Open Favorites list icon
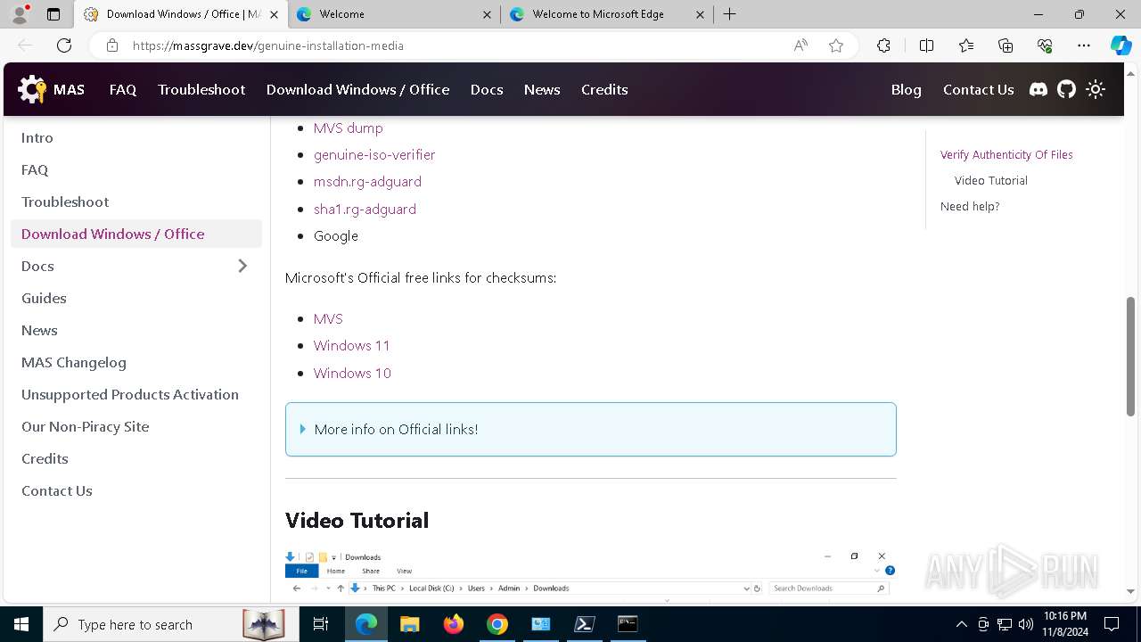The image size is (1141, 642). click(966, 45)
